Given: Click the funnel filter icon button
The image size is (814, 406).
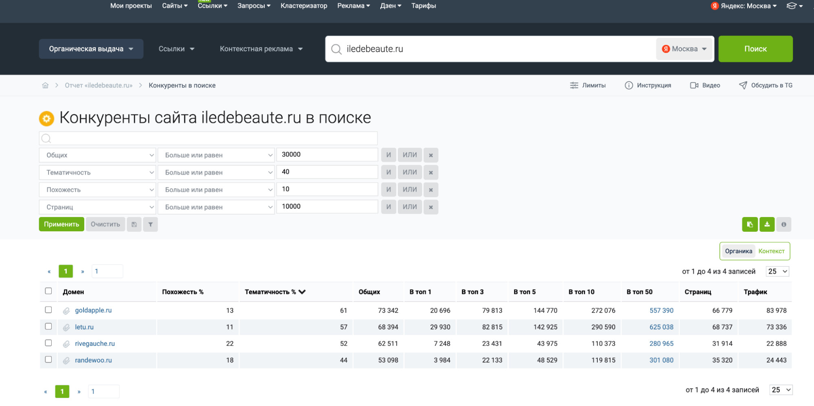Looking at the screenshot, I should pyautogui.click(x=150, y=224).
